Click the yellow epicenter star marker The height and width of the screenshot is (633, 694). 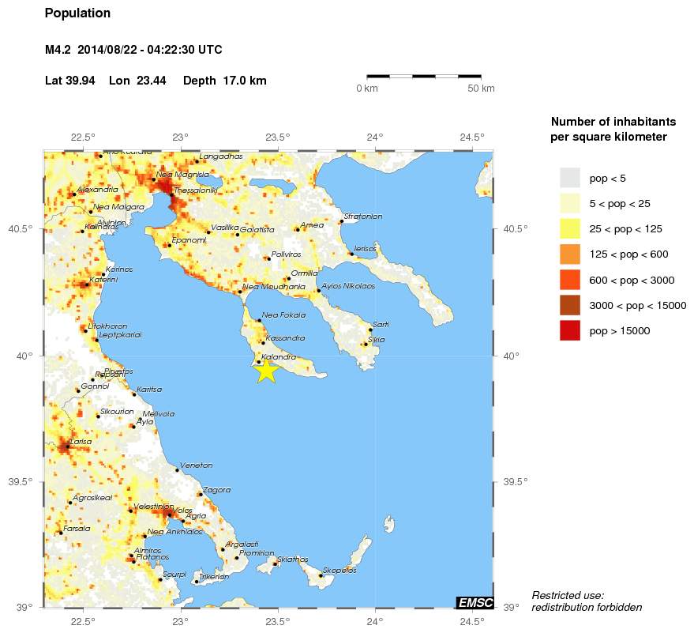267,371
